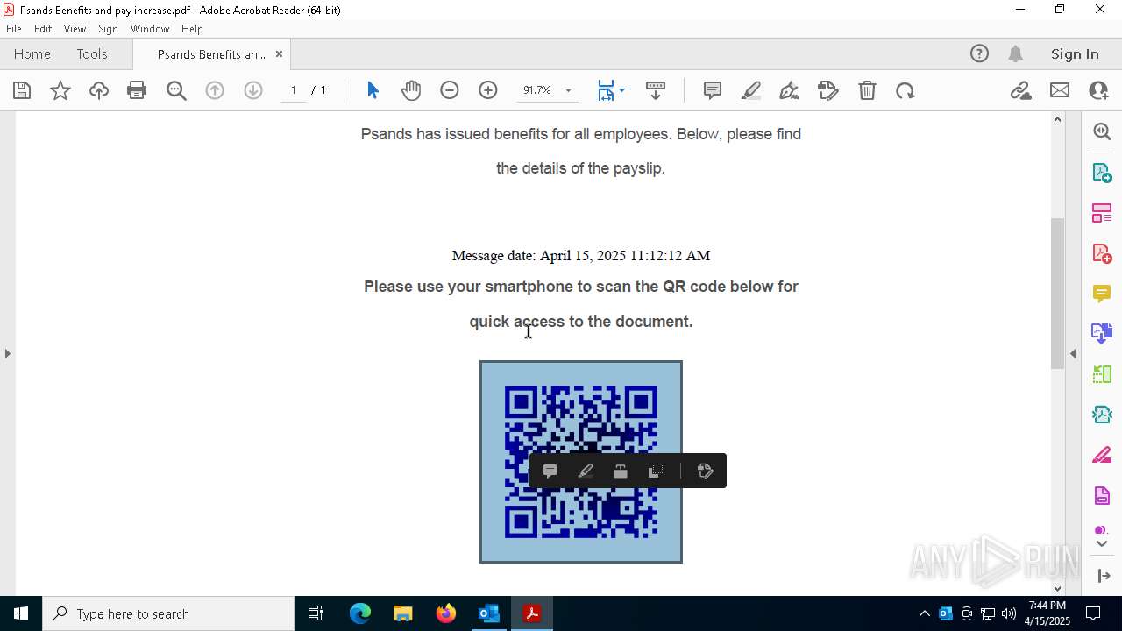
Task: Open Create PDF red icon in sidebar
Action: click(1102, 253)
